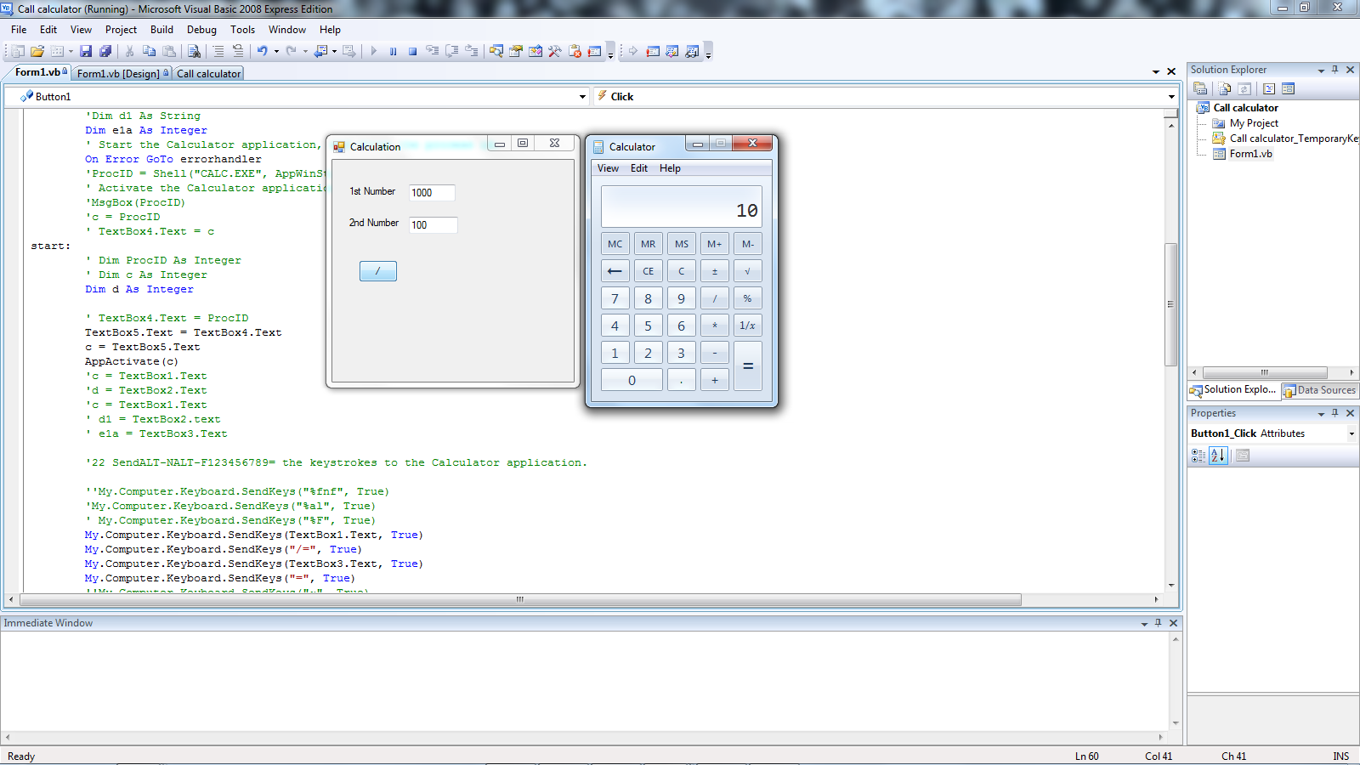Click the Step Over debug icon
The width and height of the screenshot is (1360, 765).
tap(451, 51)
